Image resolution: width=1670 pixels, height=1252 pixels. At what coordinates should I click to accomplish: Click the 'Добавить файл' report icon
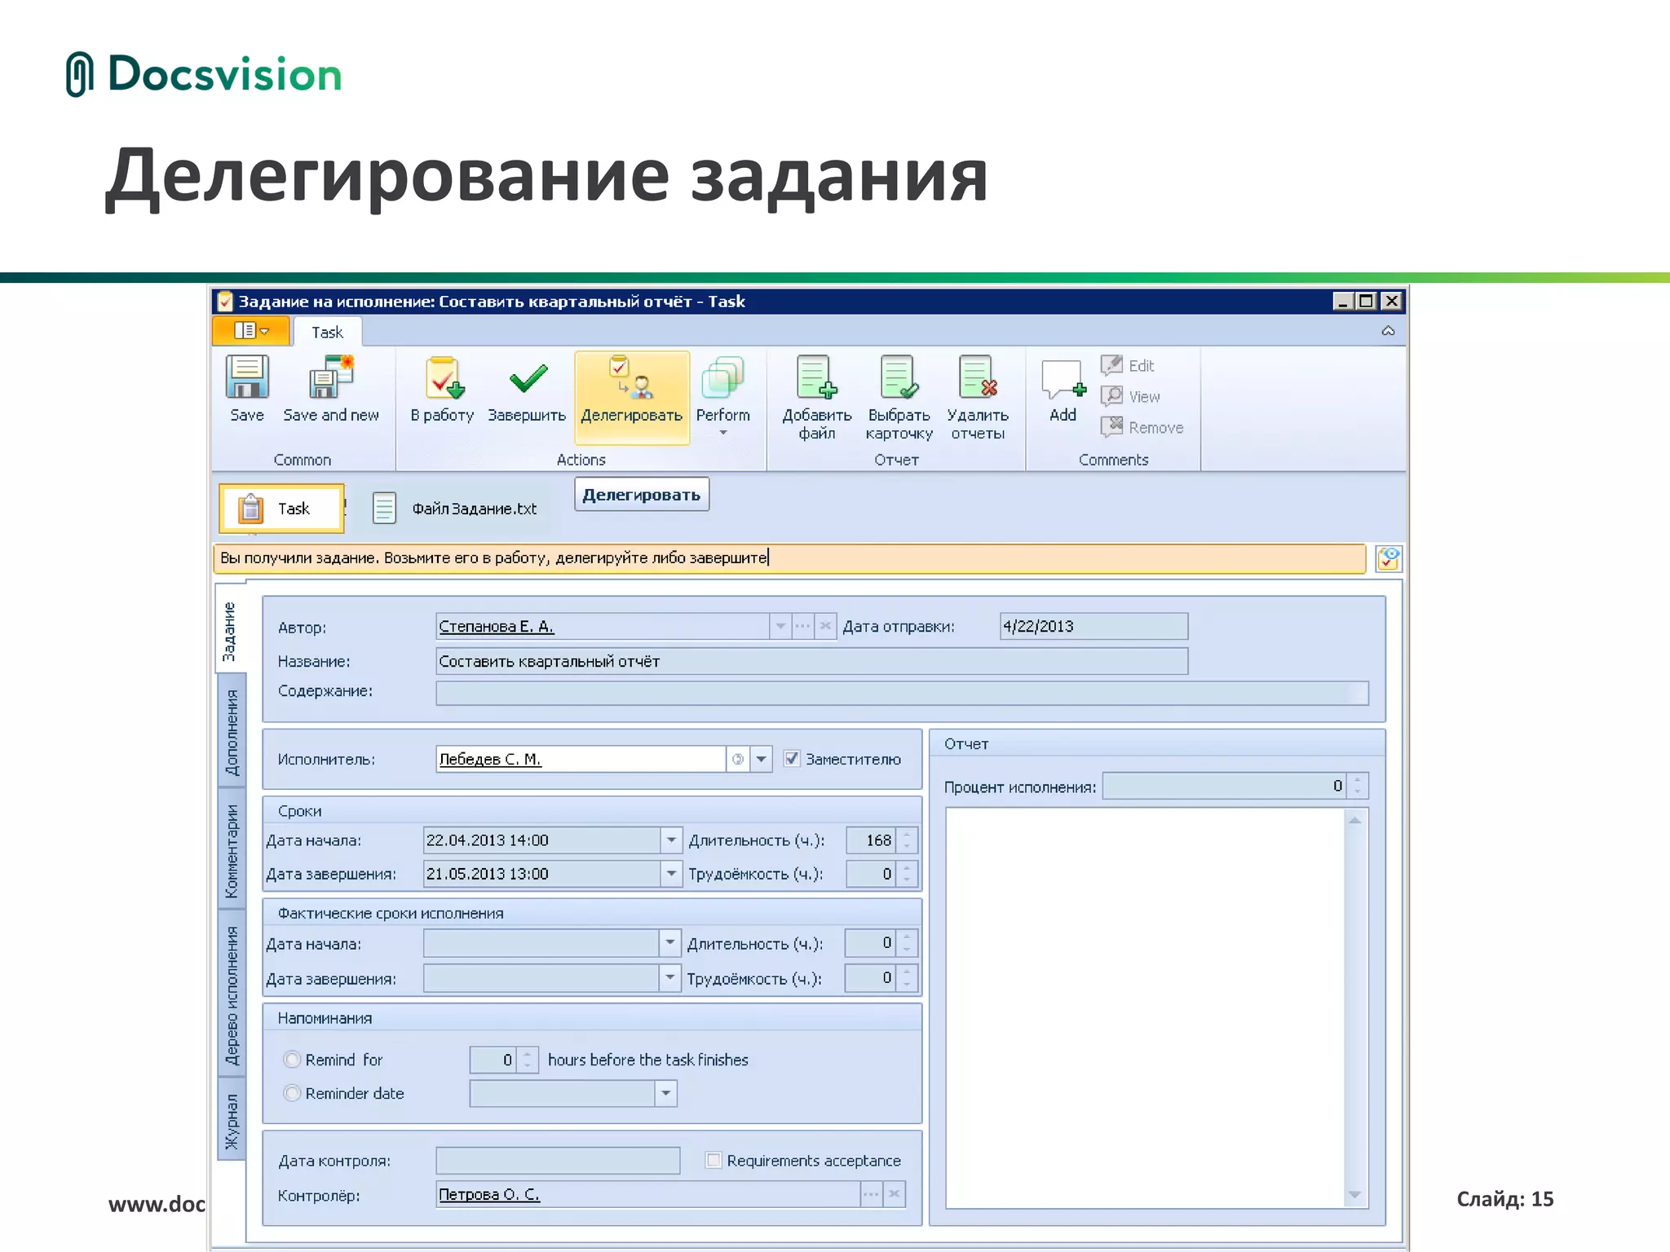point(816,378)
